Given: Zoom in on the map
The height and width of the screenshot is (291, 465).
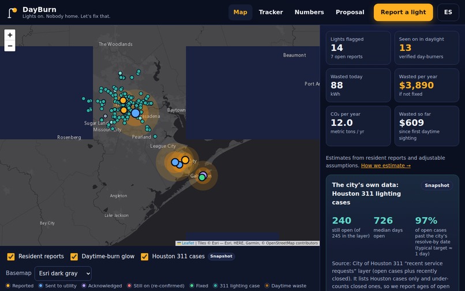Looking at the screenshot, I should click(10, 35).
